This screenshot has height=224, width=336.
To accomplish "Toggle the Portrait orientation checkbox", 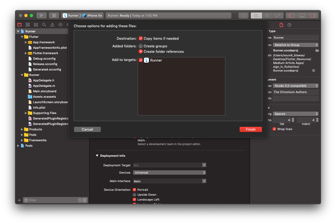I will (134, 190).
